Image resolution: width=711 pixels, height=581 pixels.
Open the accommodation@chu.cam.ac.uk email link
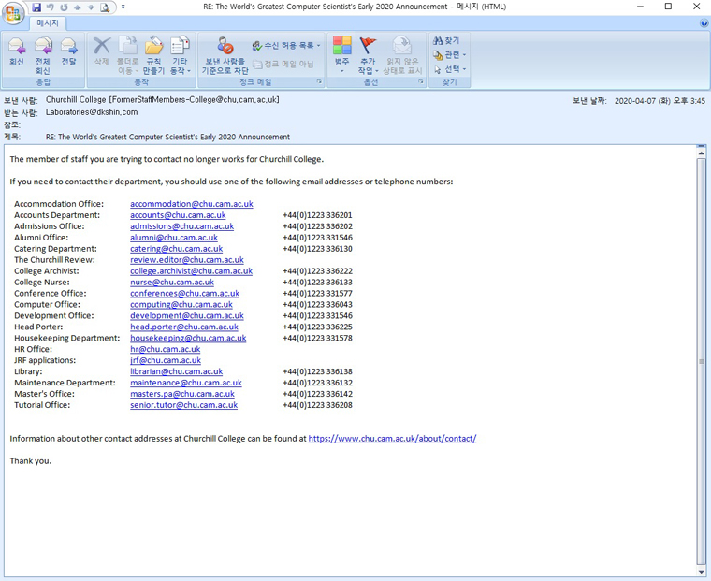(191, 204)
